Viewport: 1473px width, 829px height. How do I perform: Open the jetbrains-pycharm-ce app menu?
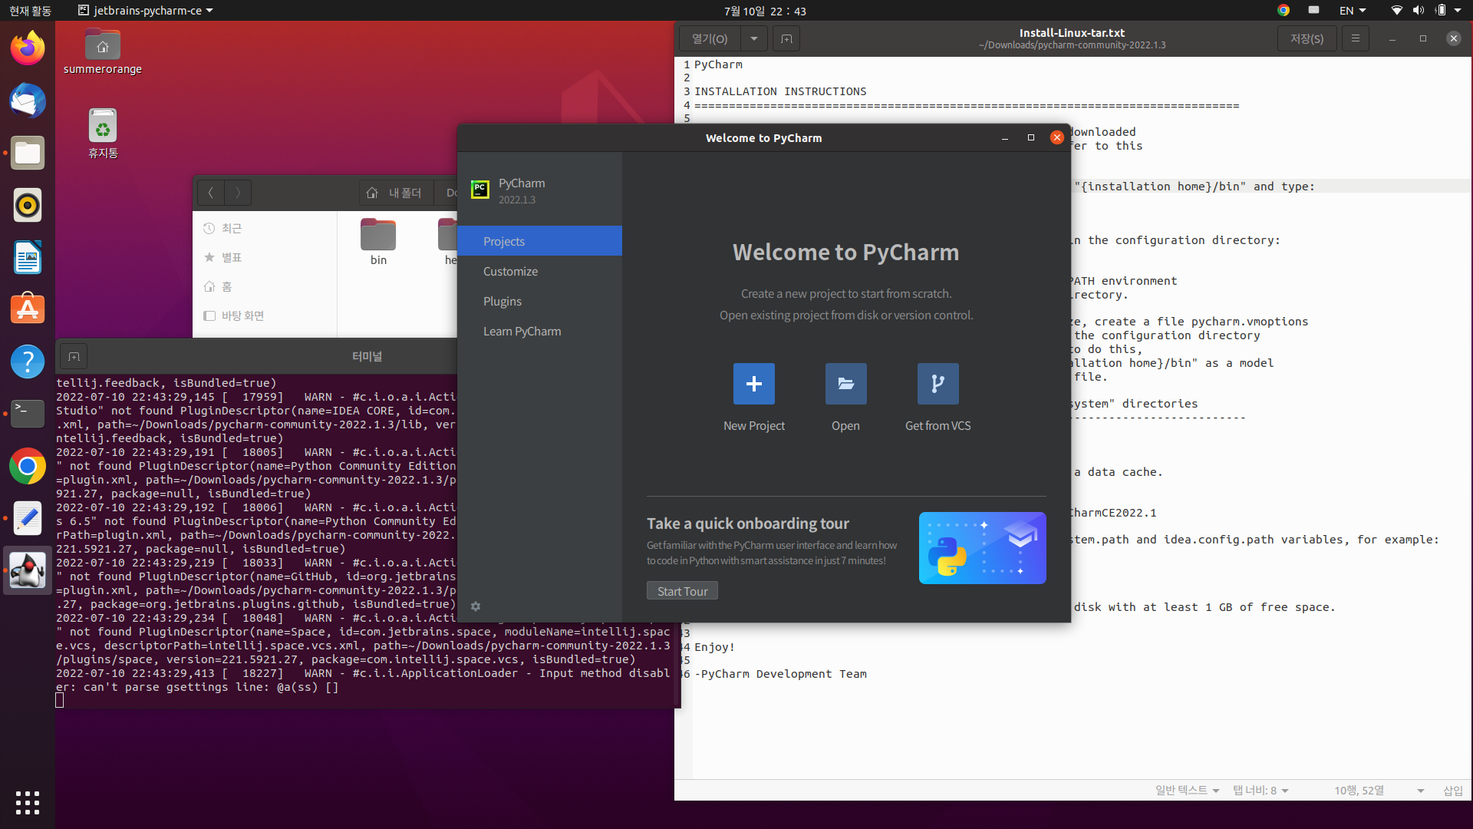click(146, 11)
